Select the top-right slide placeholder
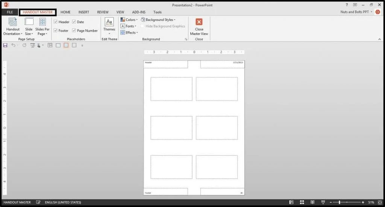The image size is (385, 207). click(217, 89)
